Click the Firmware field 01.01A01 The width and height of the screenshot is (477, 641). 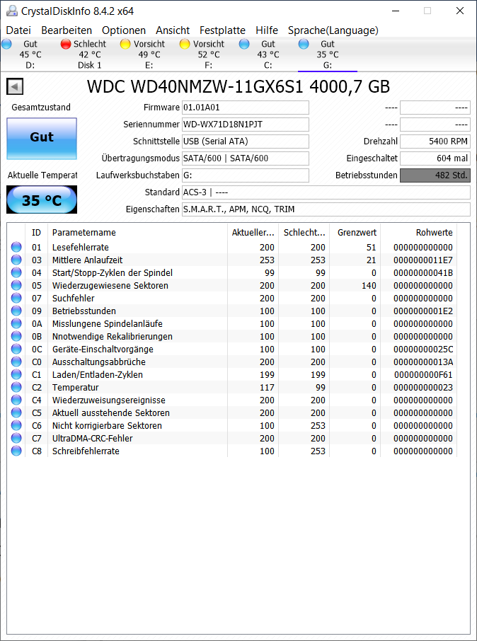click(x=245, y=108)
